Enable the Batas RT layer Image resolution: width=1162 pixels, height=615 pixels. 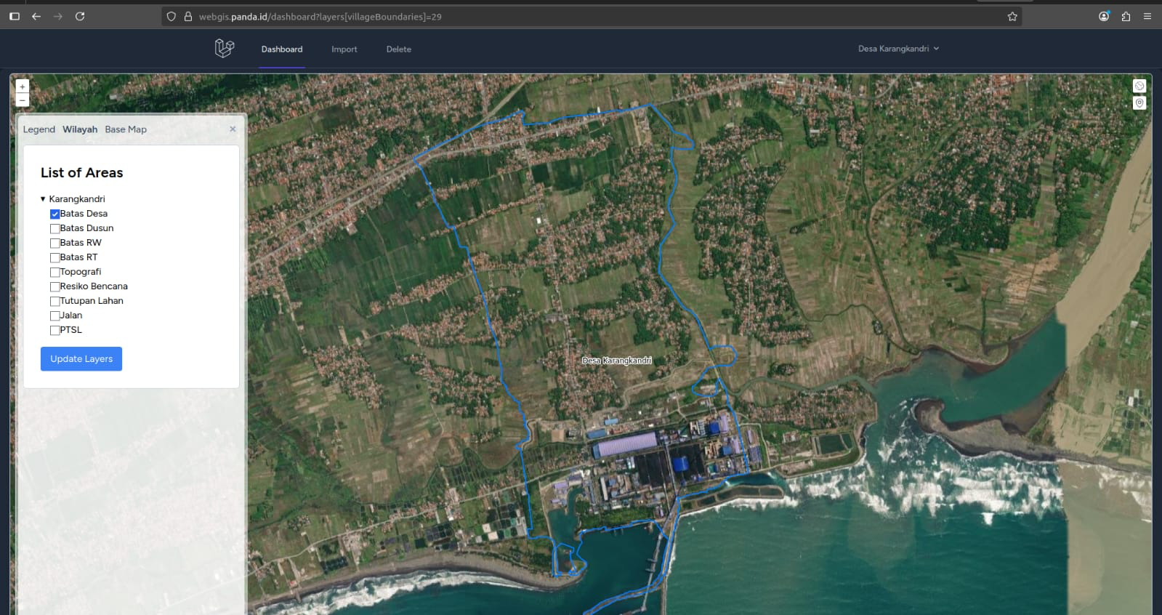[x=55, y=257]
